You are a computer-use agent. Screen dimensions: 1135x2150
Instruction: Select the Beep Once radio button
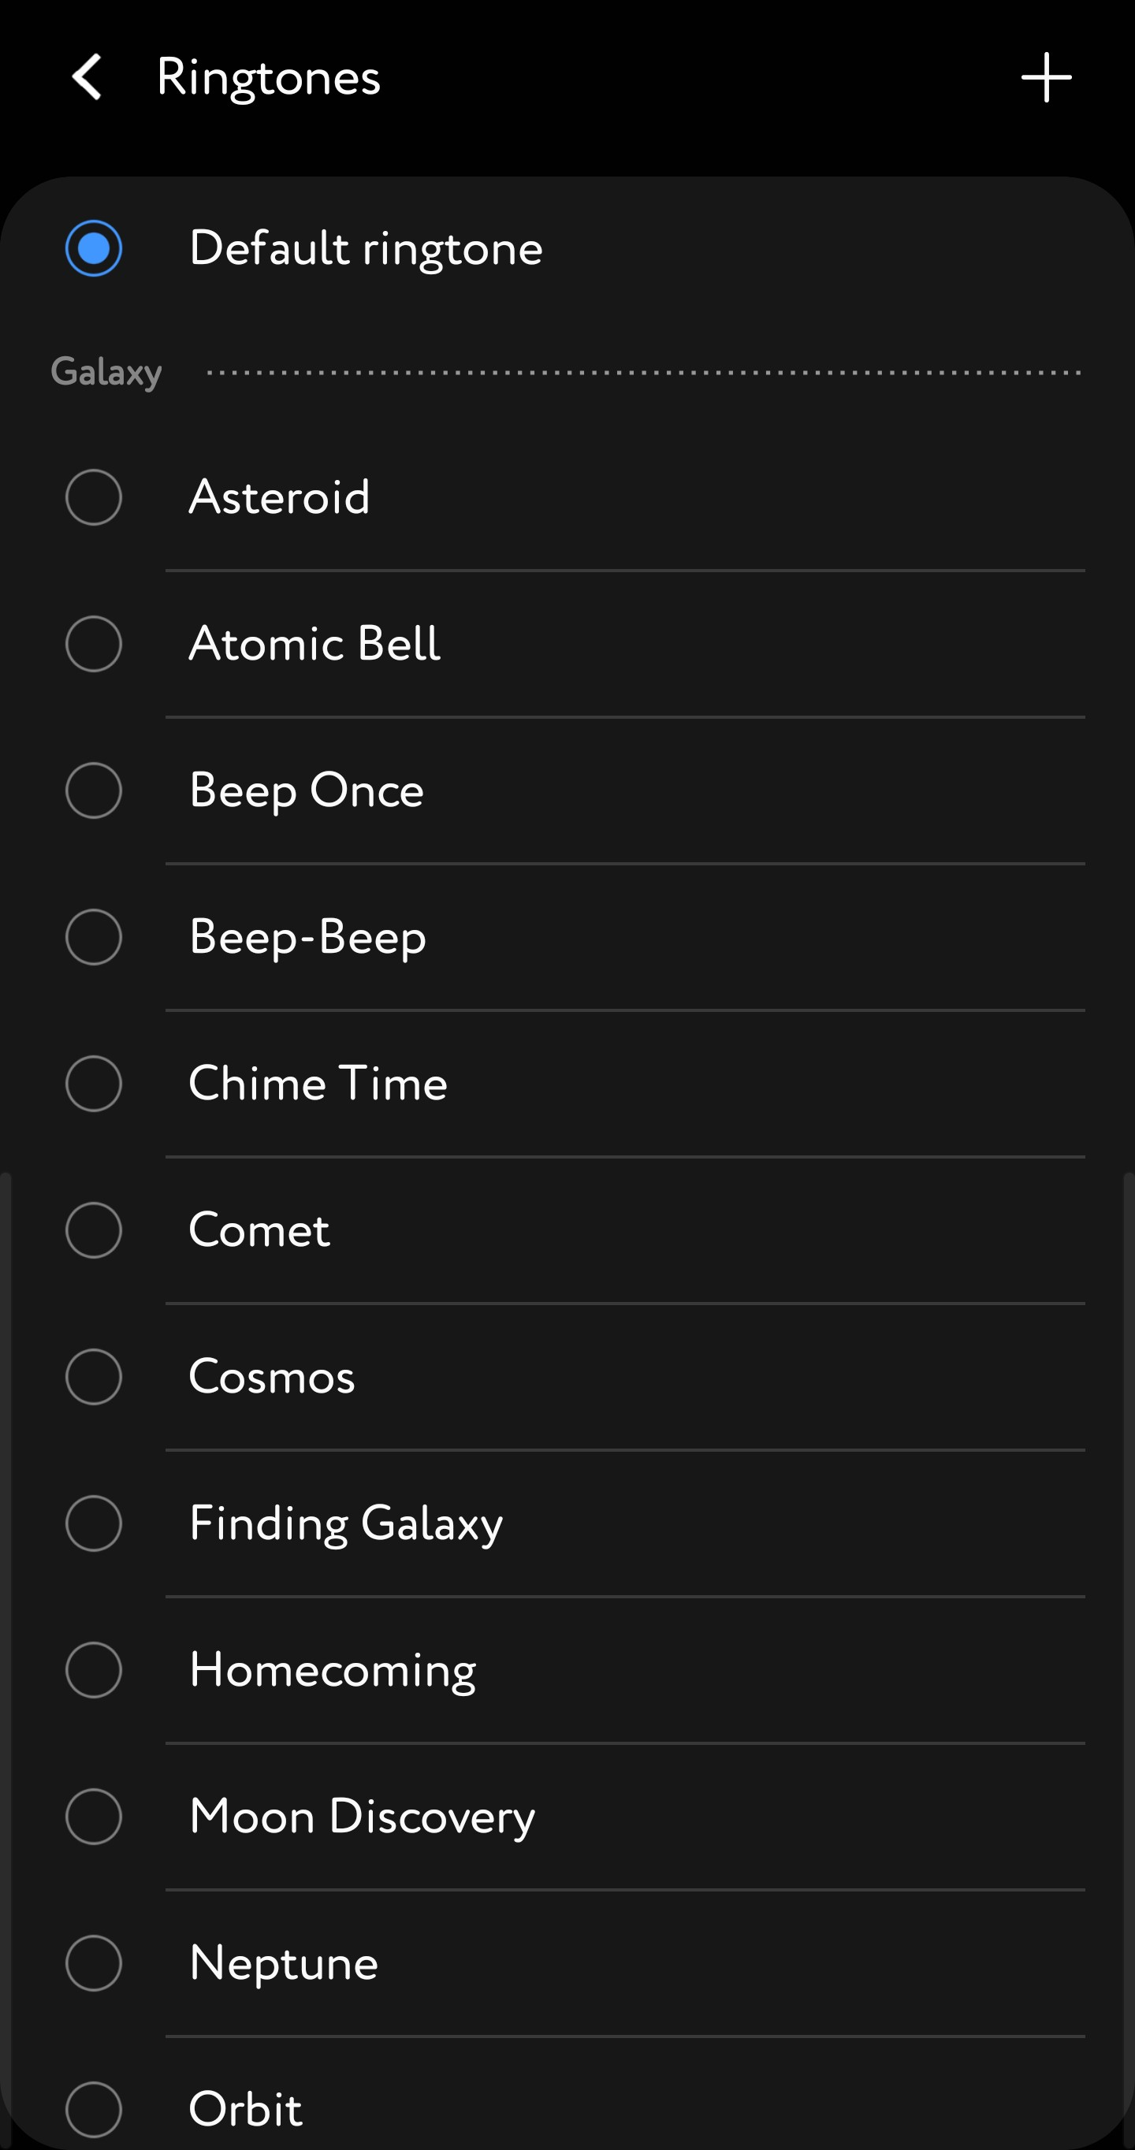[x=94, y=790]
